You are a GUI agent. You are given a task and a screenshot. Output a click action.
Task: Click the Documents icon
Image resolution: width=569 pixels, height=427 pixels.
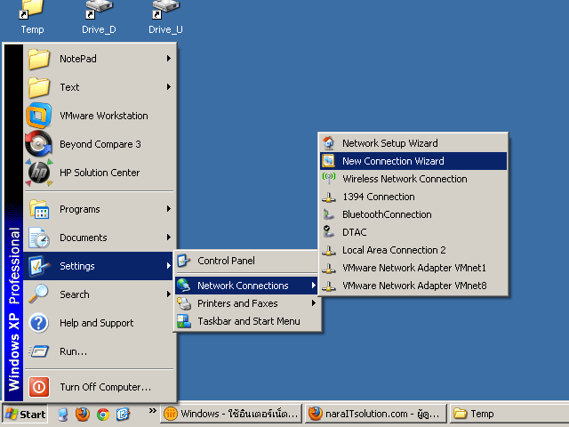click(x=39, y=238)
